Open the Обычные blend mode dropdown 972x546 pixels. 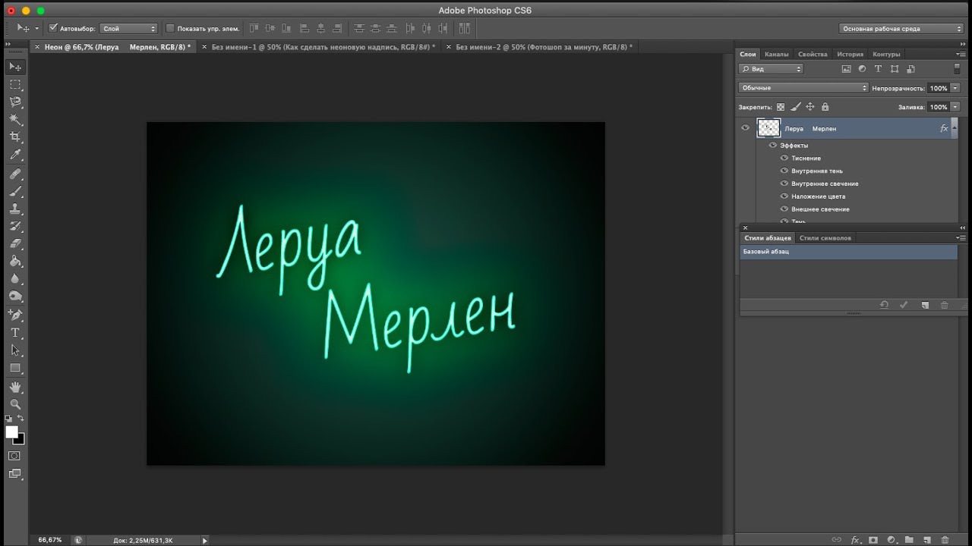click(x=803, y=88)
